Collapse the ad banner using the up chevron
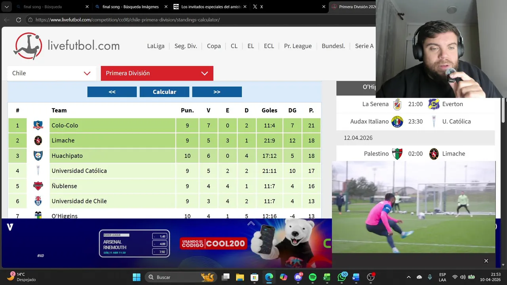This screenshot has height=285, width=507. [x=251, y=224]
